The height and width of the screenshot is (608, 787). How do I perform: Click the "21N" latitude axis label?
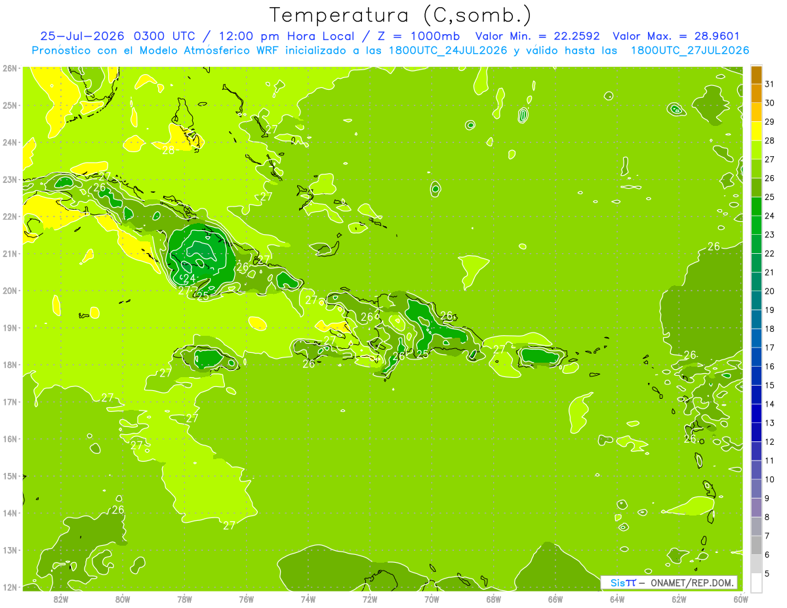9,253
